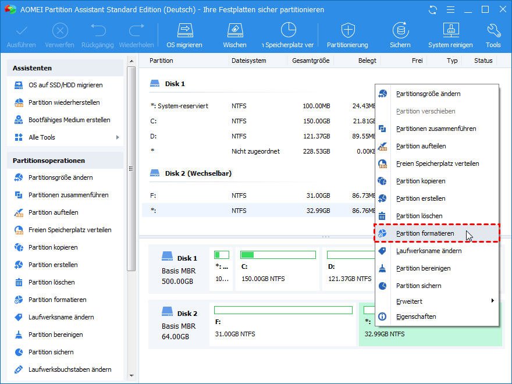This screenshot has height=384, width=512.
Task: Click the refresh icon in title bar
Action: pyautogui.click(x=433, y=10)
